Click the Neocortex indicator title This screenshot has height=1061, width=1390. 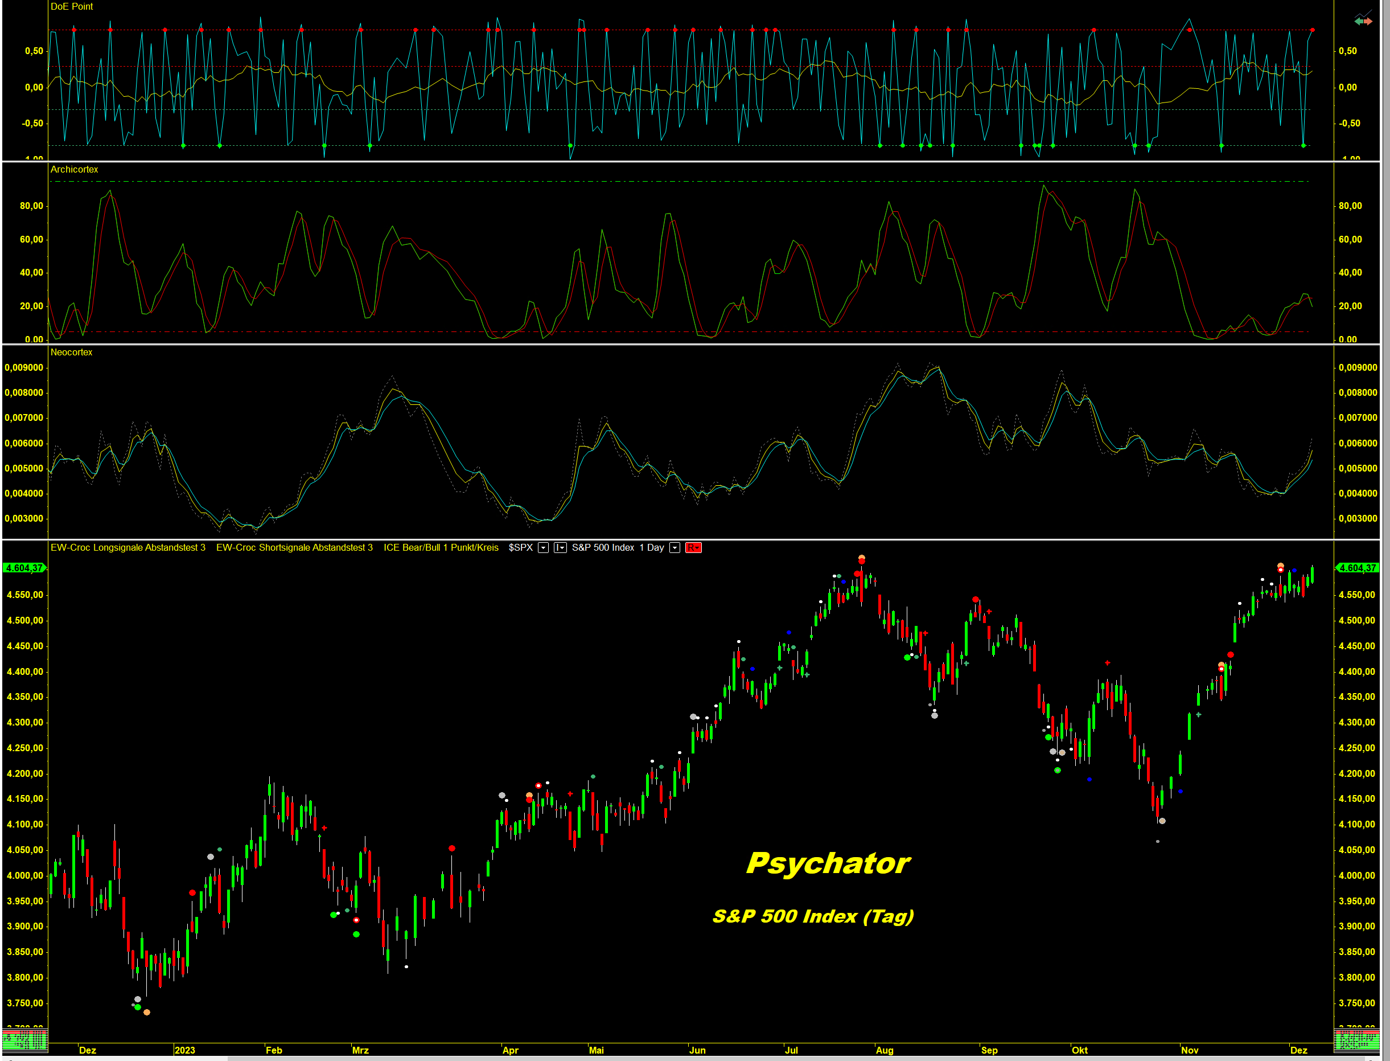pyautogui.click(x=71, y=353)
